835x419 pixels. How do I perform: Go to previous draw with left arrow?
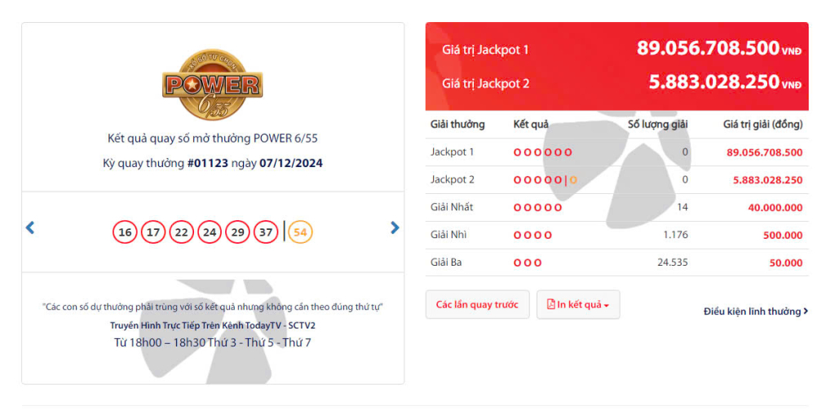click(x=30, y=228)
